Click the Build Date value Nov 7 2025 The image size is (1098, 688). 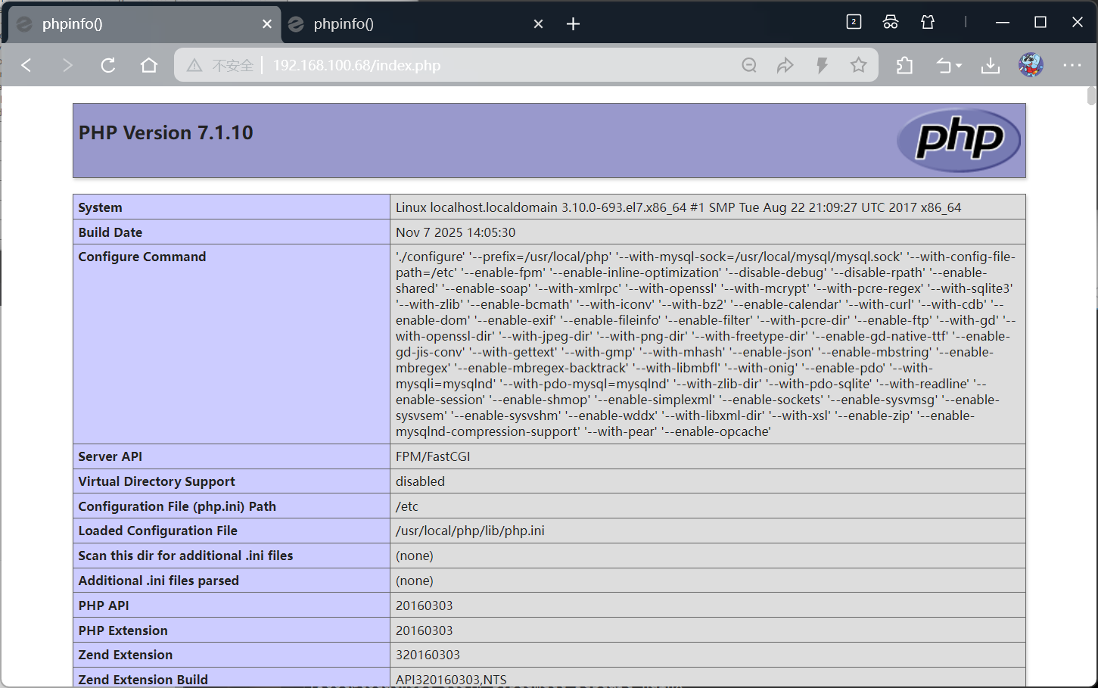(x=456, y=232)
